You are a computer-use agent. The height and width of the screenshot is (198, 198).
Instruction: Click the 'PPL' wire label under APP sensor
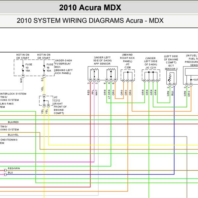[x=92, y=92]
